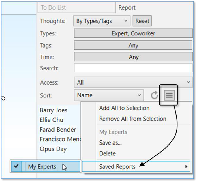Select 'Save as...' in the context menu

(x=110, y=143)
